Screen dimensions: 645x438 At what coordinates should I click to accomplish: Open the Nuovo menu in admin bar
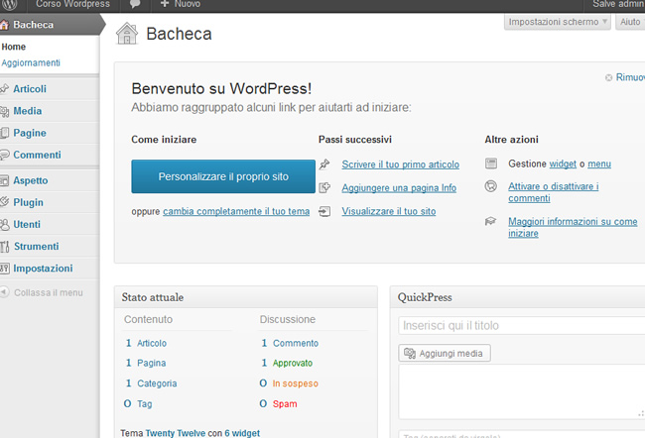179,5
